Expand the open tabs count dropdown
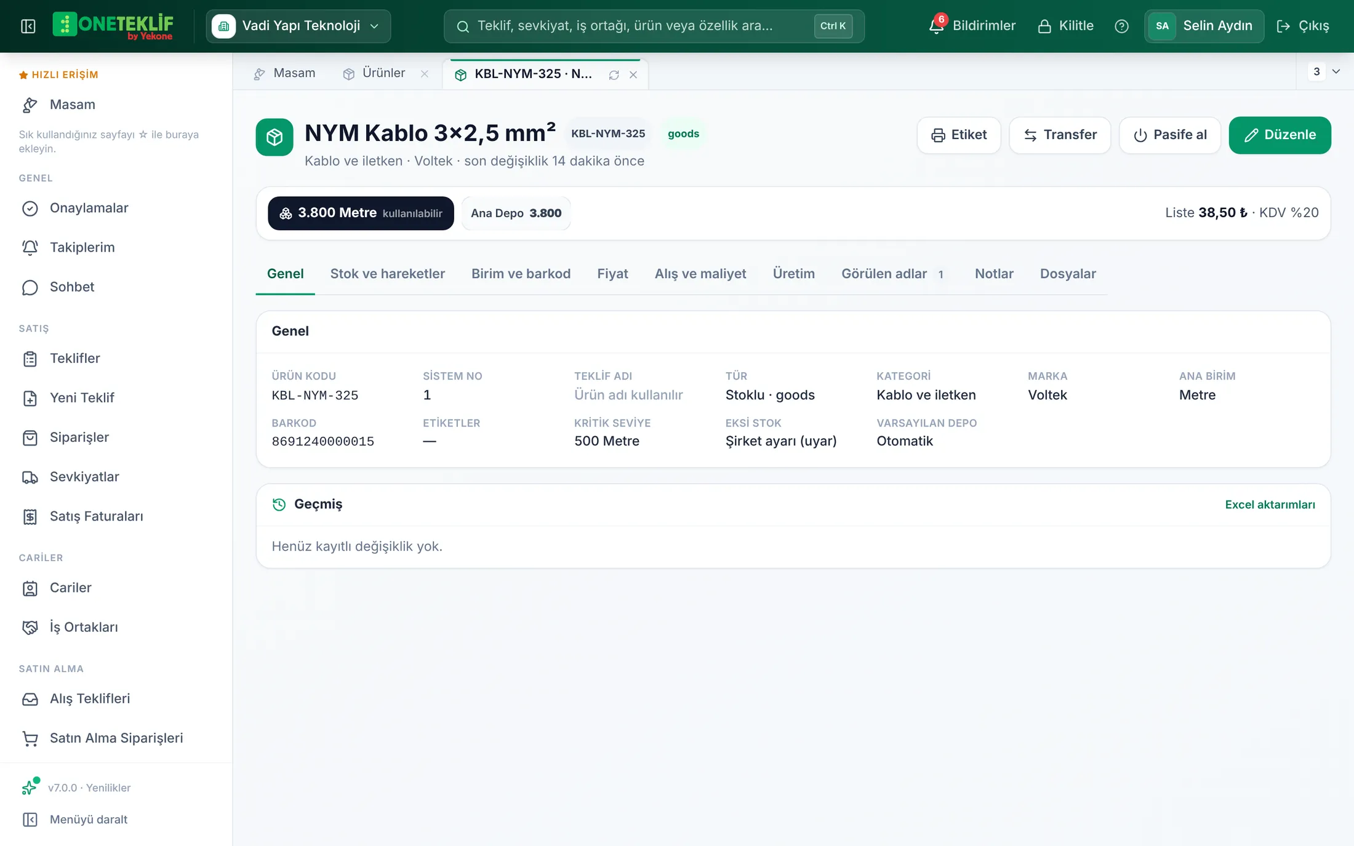 tap(1325, 71)
